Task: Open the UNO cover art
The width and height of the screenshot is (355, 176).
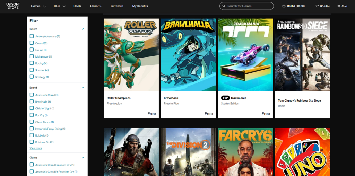Action: pyautogui.click(x=302, y=152)
